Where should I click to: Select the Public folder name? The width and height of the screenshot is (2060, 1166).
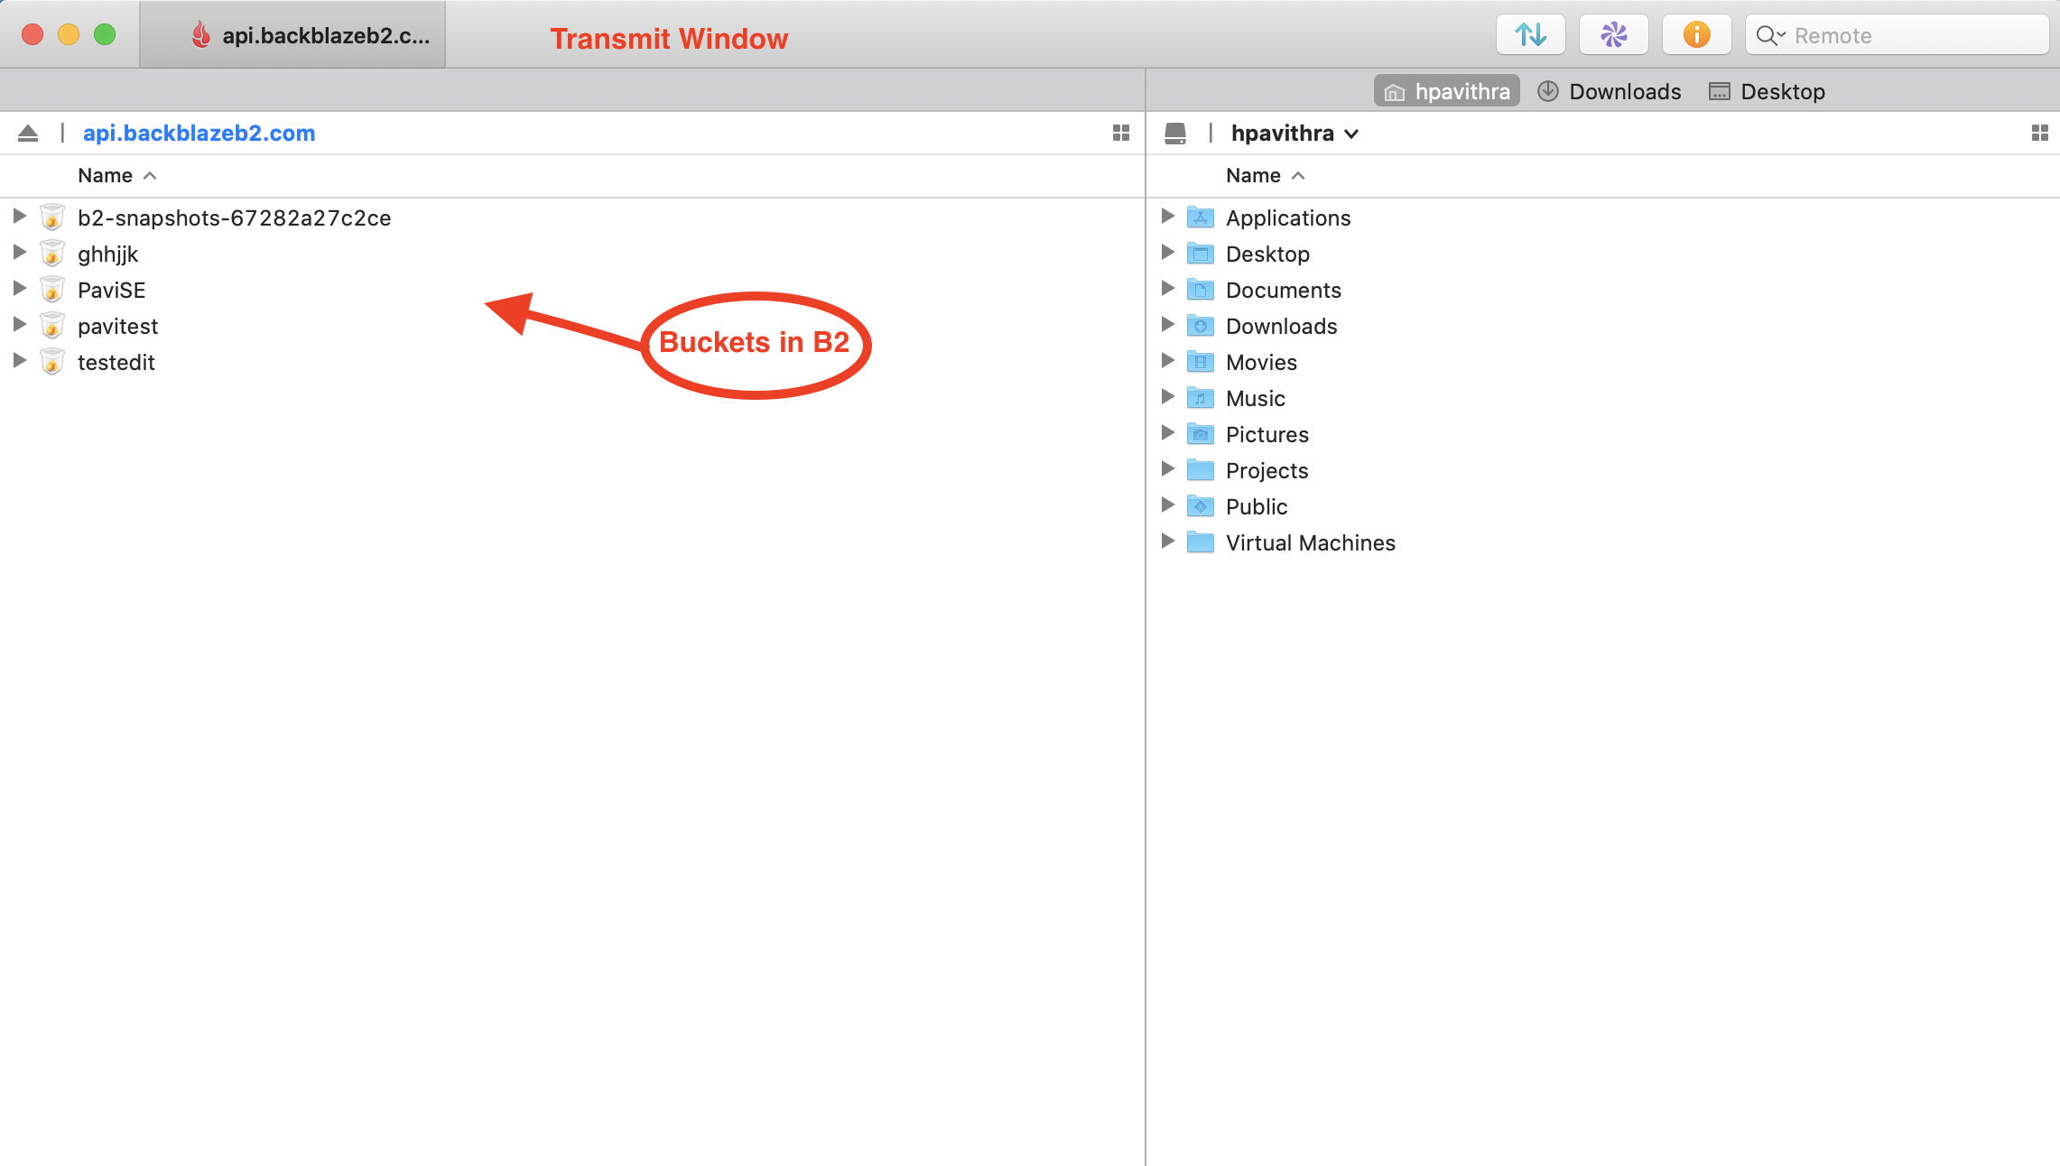coord(1257,506)
